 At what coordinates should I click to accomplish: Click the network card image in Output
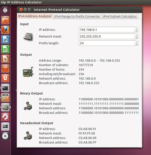tap(28, 72)
